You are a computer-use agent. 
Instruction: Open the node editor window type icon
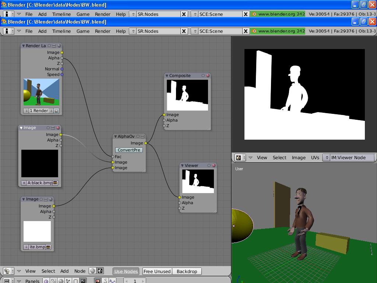tap(8, 271)
